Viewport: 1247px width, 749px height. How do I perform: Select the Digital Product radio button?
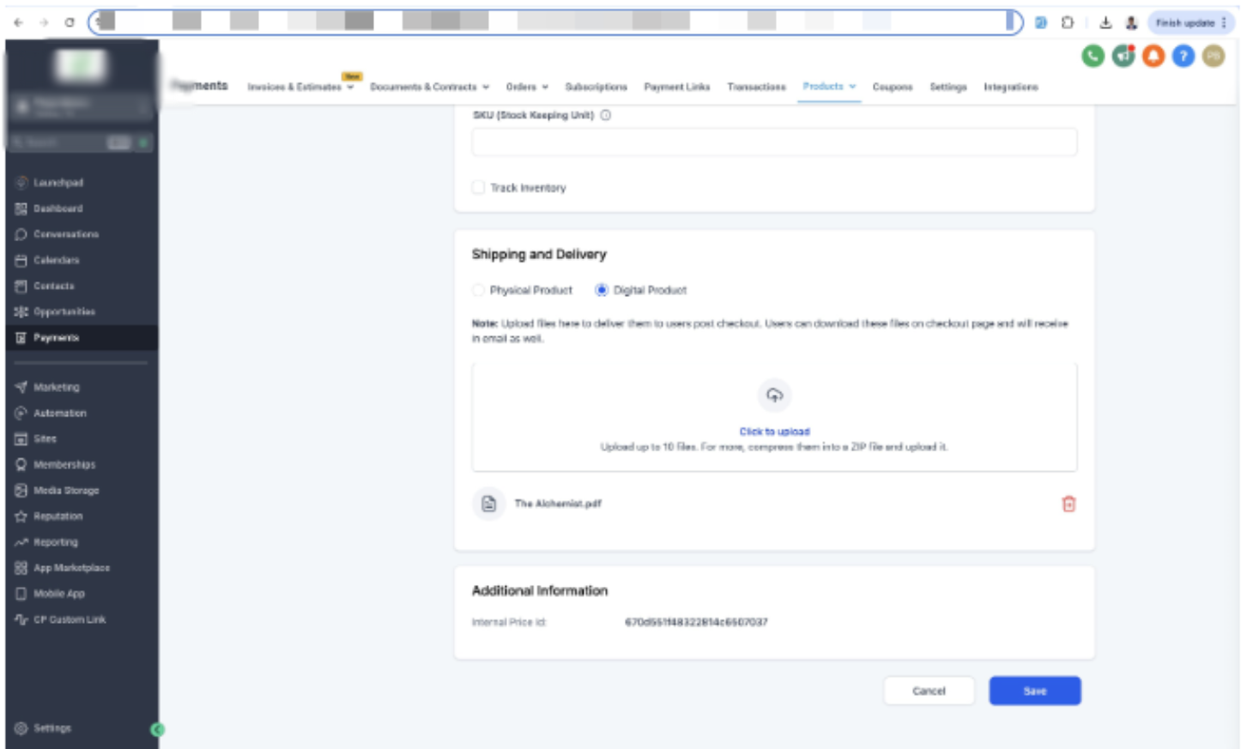tap(602, 290)
